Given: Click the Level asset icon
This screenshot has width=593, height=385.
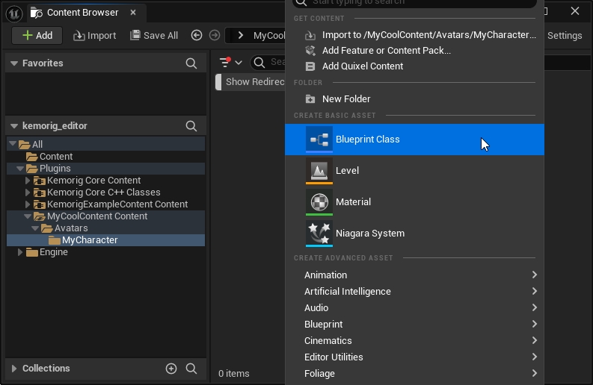Looking at the screenshot, I should pyautogui.click(x=319, y=171).
